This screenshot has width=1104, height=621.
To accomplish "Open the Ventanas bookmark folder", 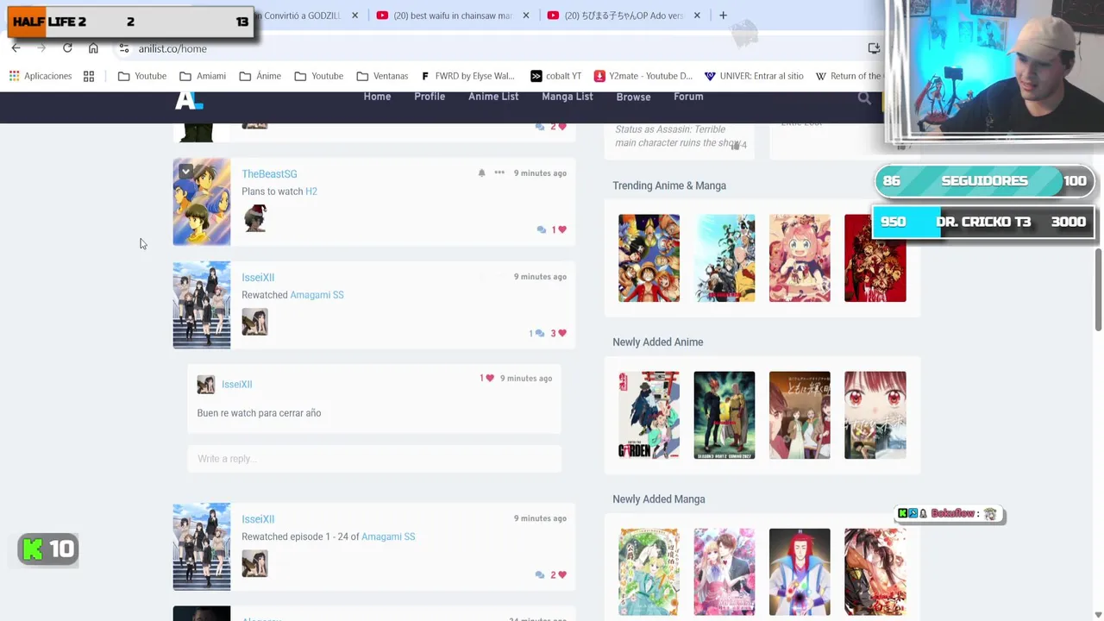I will [382, 76].
